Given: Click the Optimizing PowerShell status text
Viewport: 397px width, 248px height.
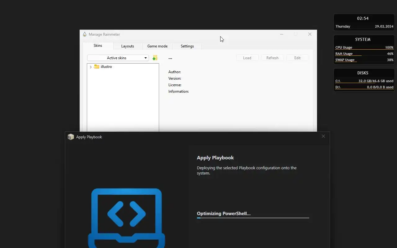Looking at the screenshot, I should point(224,213).
